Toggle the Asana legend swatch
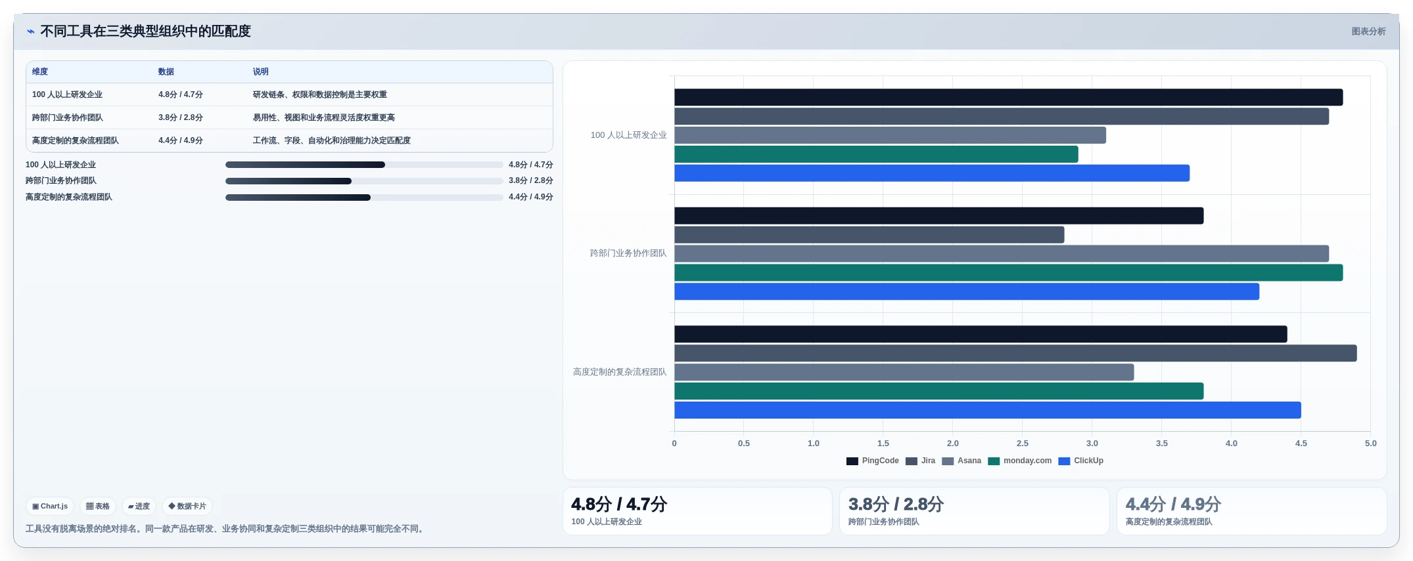The image size is (1413, 561). pyautogui.click(x=948, y=461)
